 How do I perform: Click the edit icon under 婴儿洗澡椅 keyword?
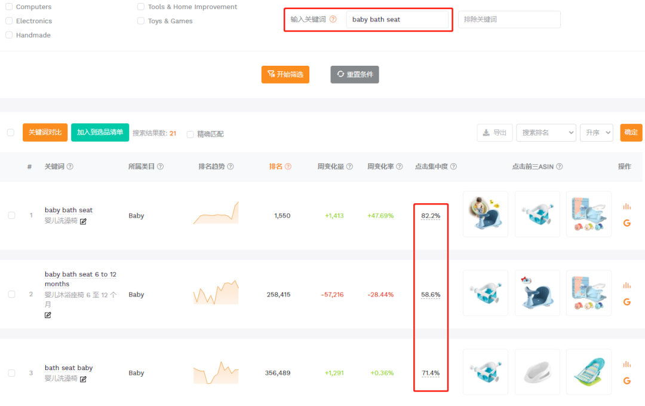pos(83,220)
